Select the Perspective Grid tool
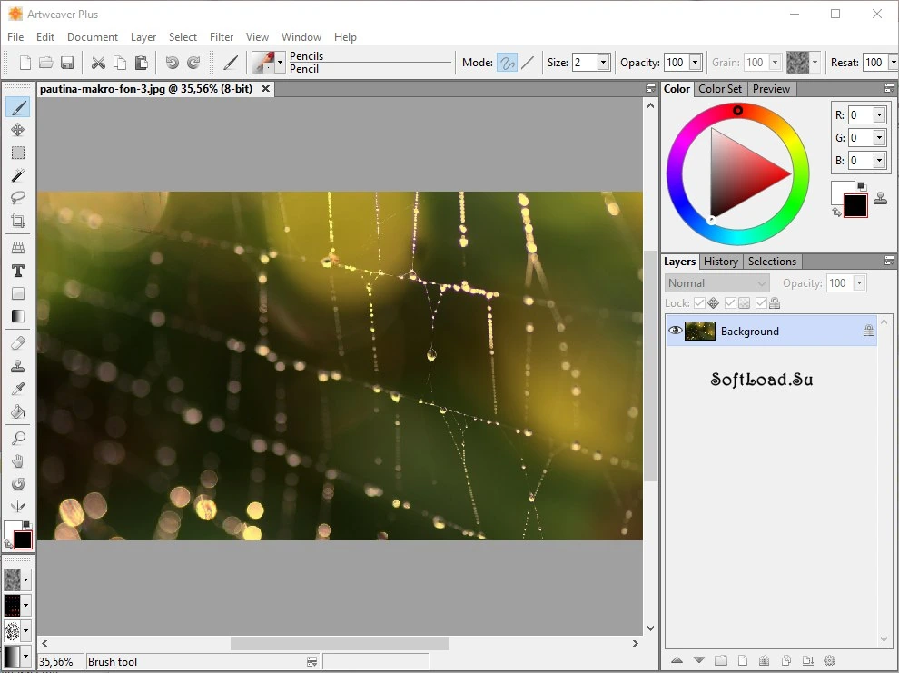 click(x=18, y=248)
